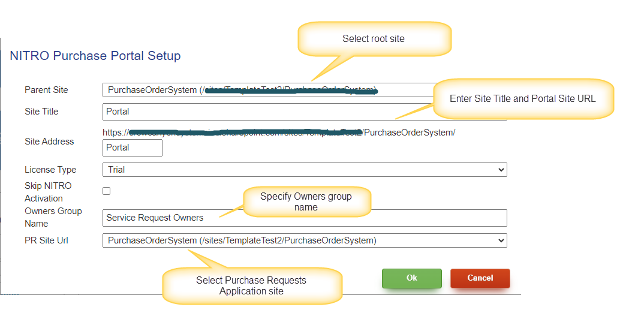Click the License Type label

pos(50,170)
